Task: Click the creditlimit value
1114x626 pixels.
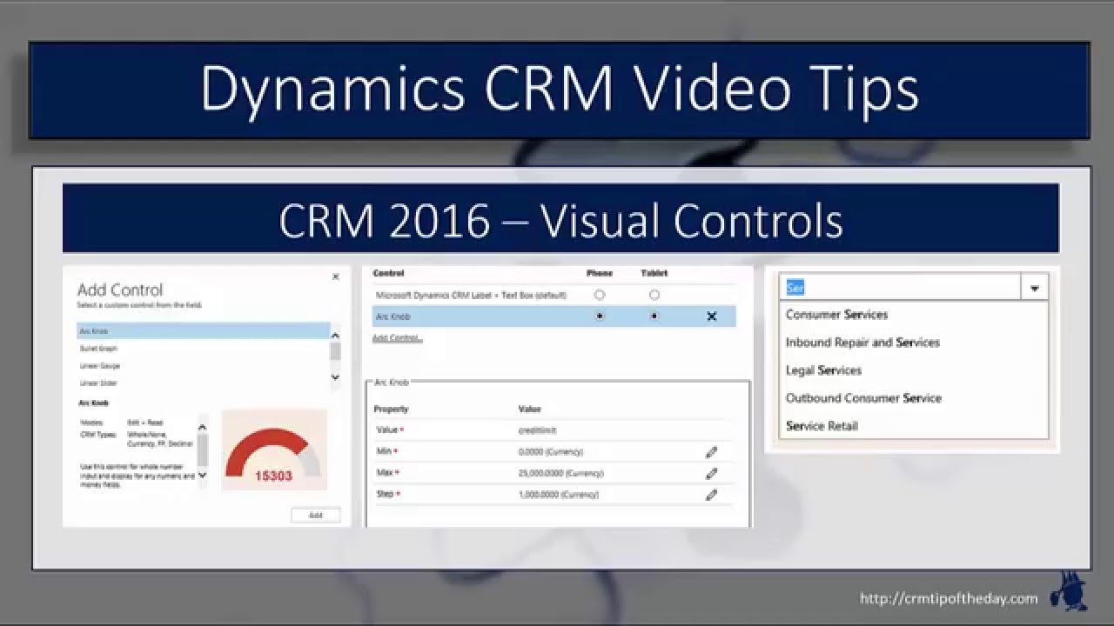Action: click(537, 430)
